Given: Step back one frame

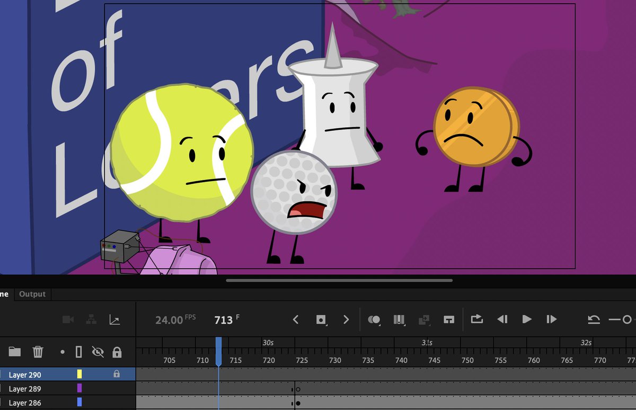Looking at the screenshot, I should pos(502,319).
